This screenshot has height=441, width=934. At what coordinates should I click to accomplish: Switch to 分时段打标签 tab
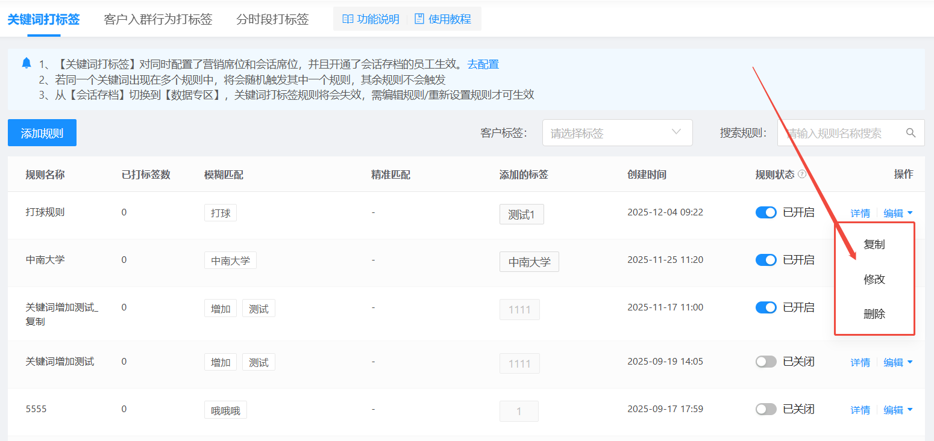point(272,19)
